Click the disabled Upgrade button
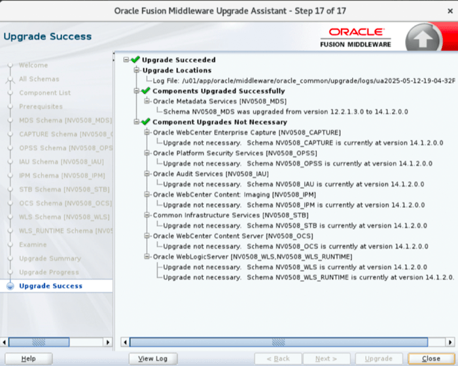458x366 pixels. pos(379,359)
